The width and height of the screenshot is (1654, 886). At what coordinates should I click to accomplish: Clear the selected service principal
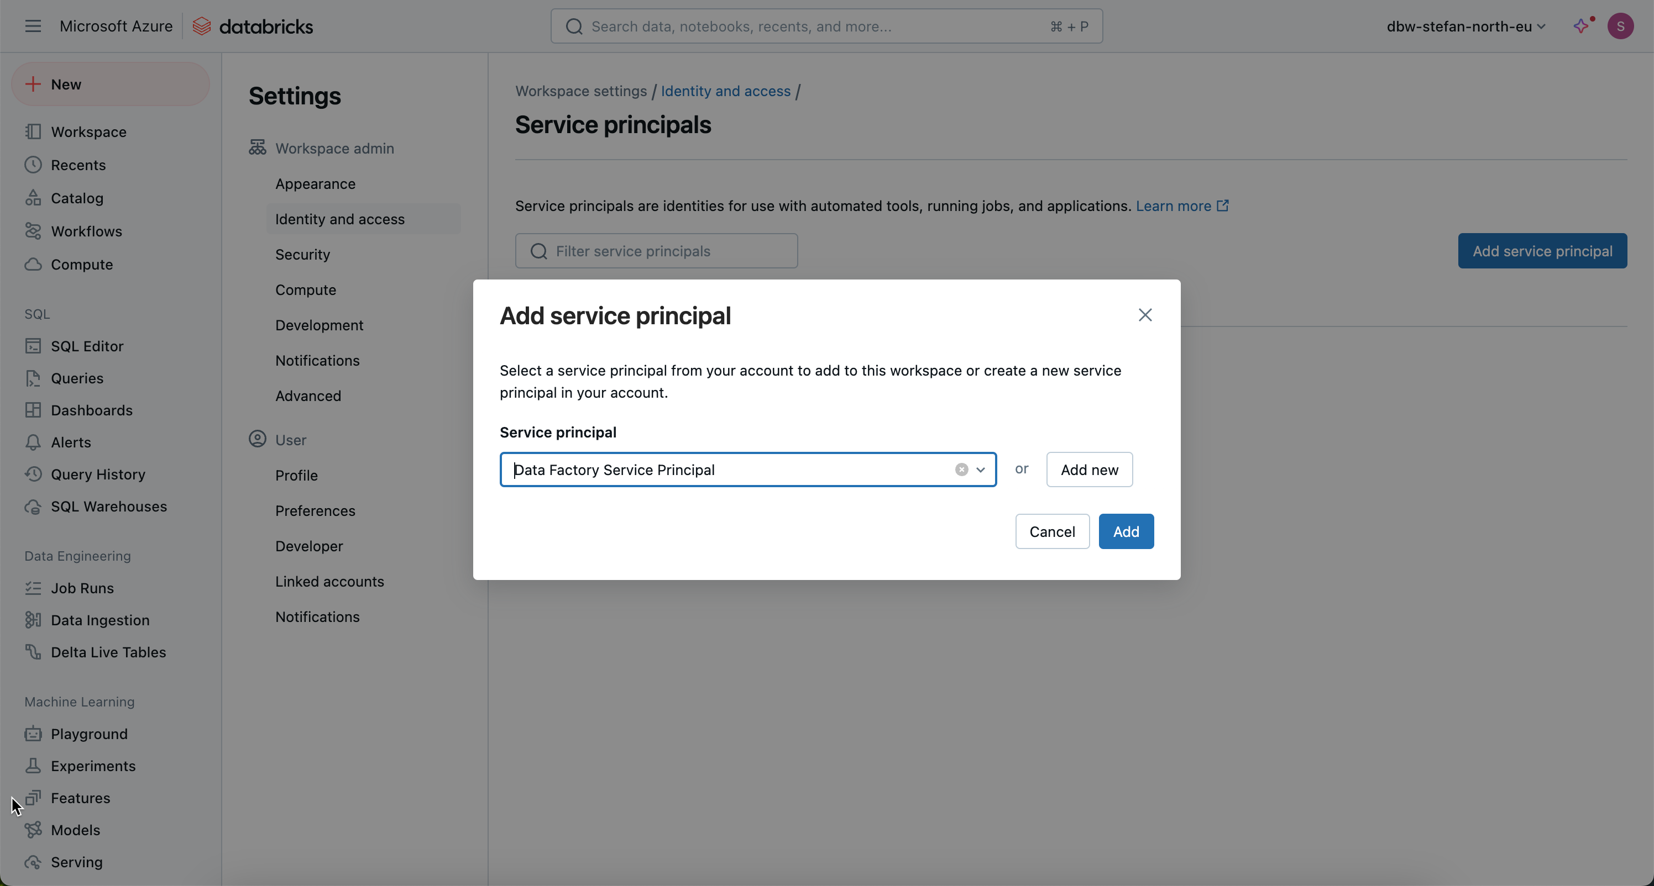pos(961,470)
